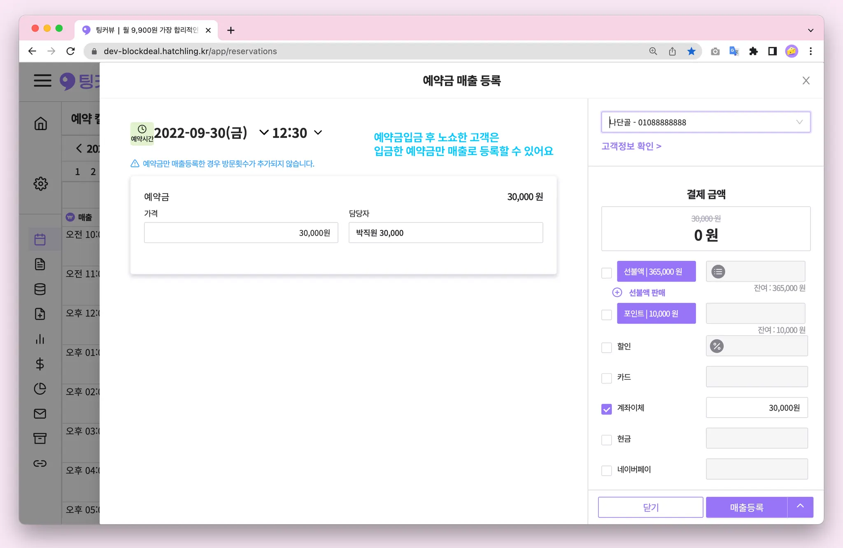The width and height of the screenshot is (843, 548).
Task: Open the hamburger menu icon
Action: 42,80
